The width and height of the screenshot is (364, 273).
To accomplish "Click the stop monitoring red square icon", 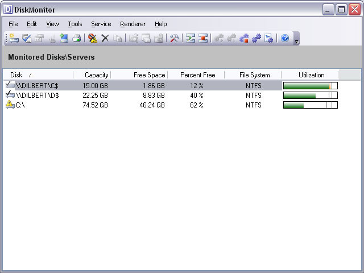I will pyautogui.click(x=203, y=38).
